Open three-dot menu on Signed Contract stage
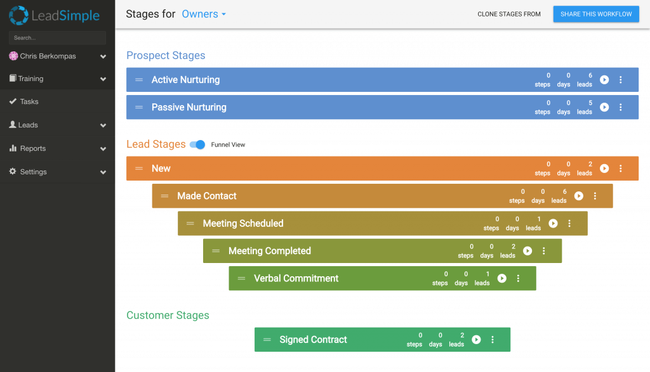This screenshot has width=650, height=372. [493, 340]
